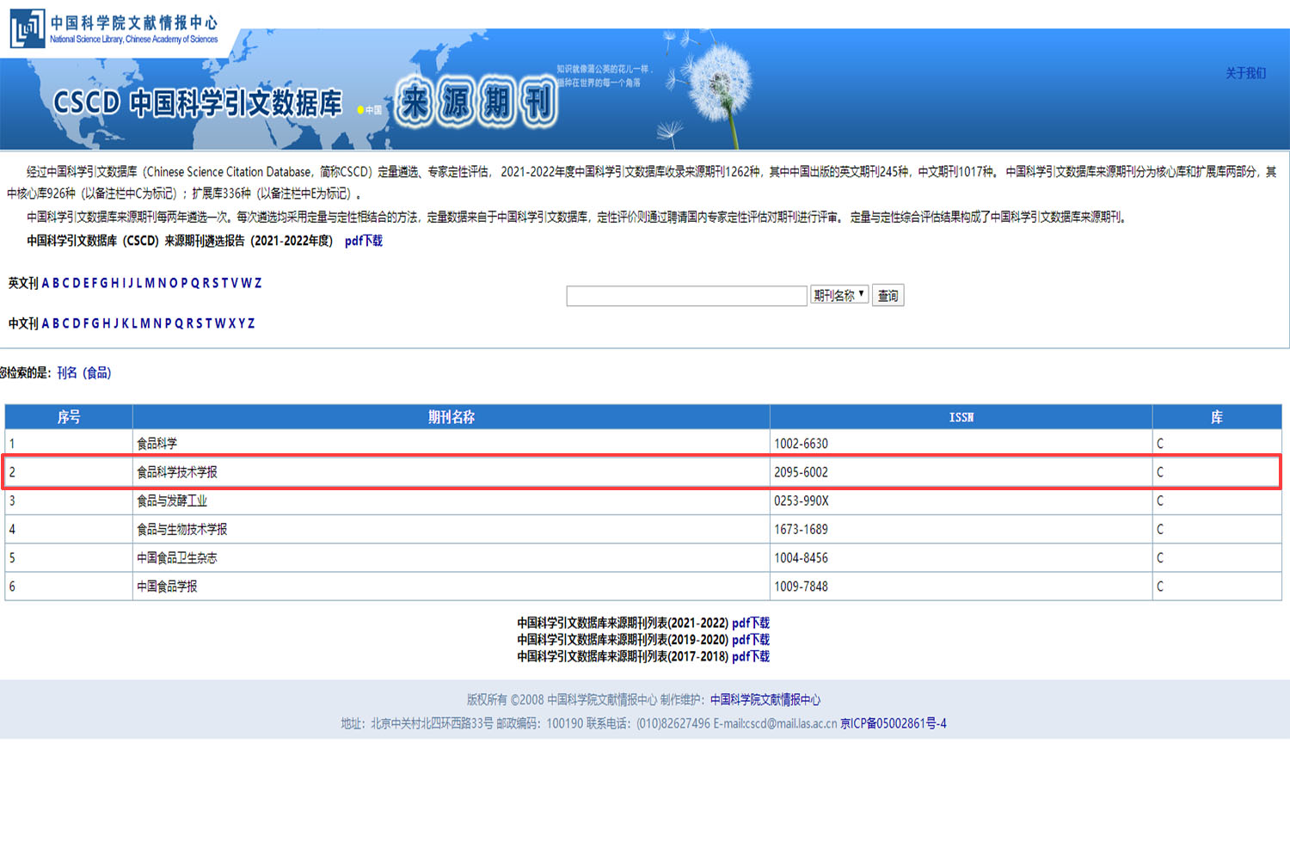Screen dimensions: 1290x860
Task: Download 2017-2018 source journal list pdf
Action: [x=750, y=656]
